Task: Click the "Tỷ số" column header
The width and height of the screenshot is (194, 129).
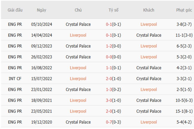Action: click(113, 10)
